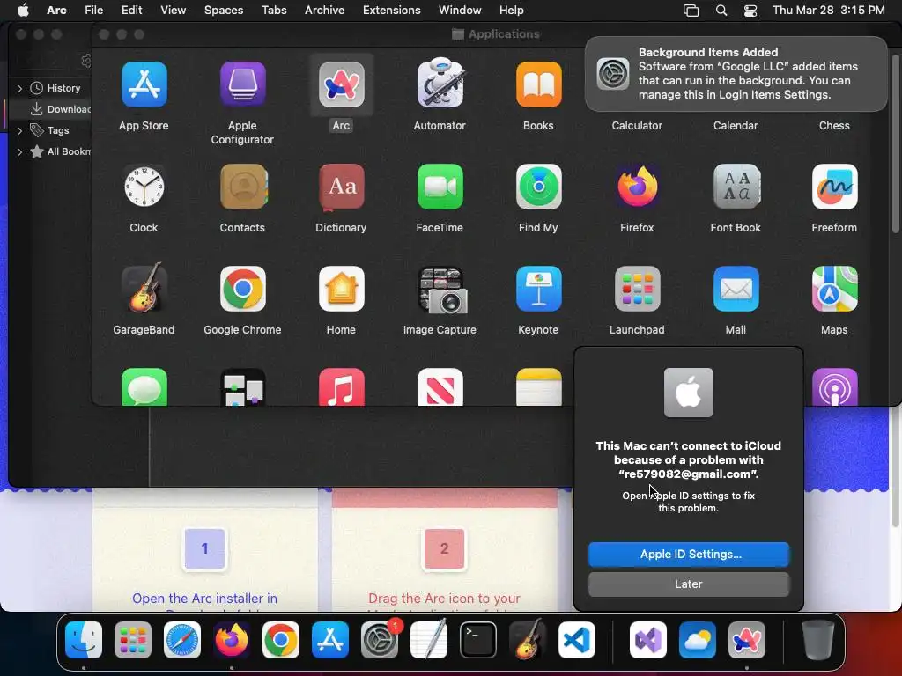Image resolution: width=902 pixels, height=676 pixels.
Task: Open Google Chrome in Applications window
Action: 242,289
